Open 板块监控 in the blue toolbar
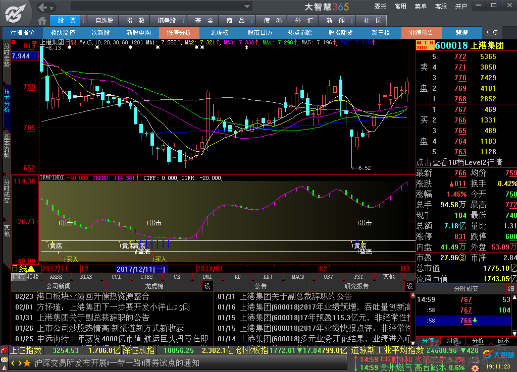The width and height of the screenshot is (517, 372). pyautogui.click(x=63, y=33)
